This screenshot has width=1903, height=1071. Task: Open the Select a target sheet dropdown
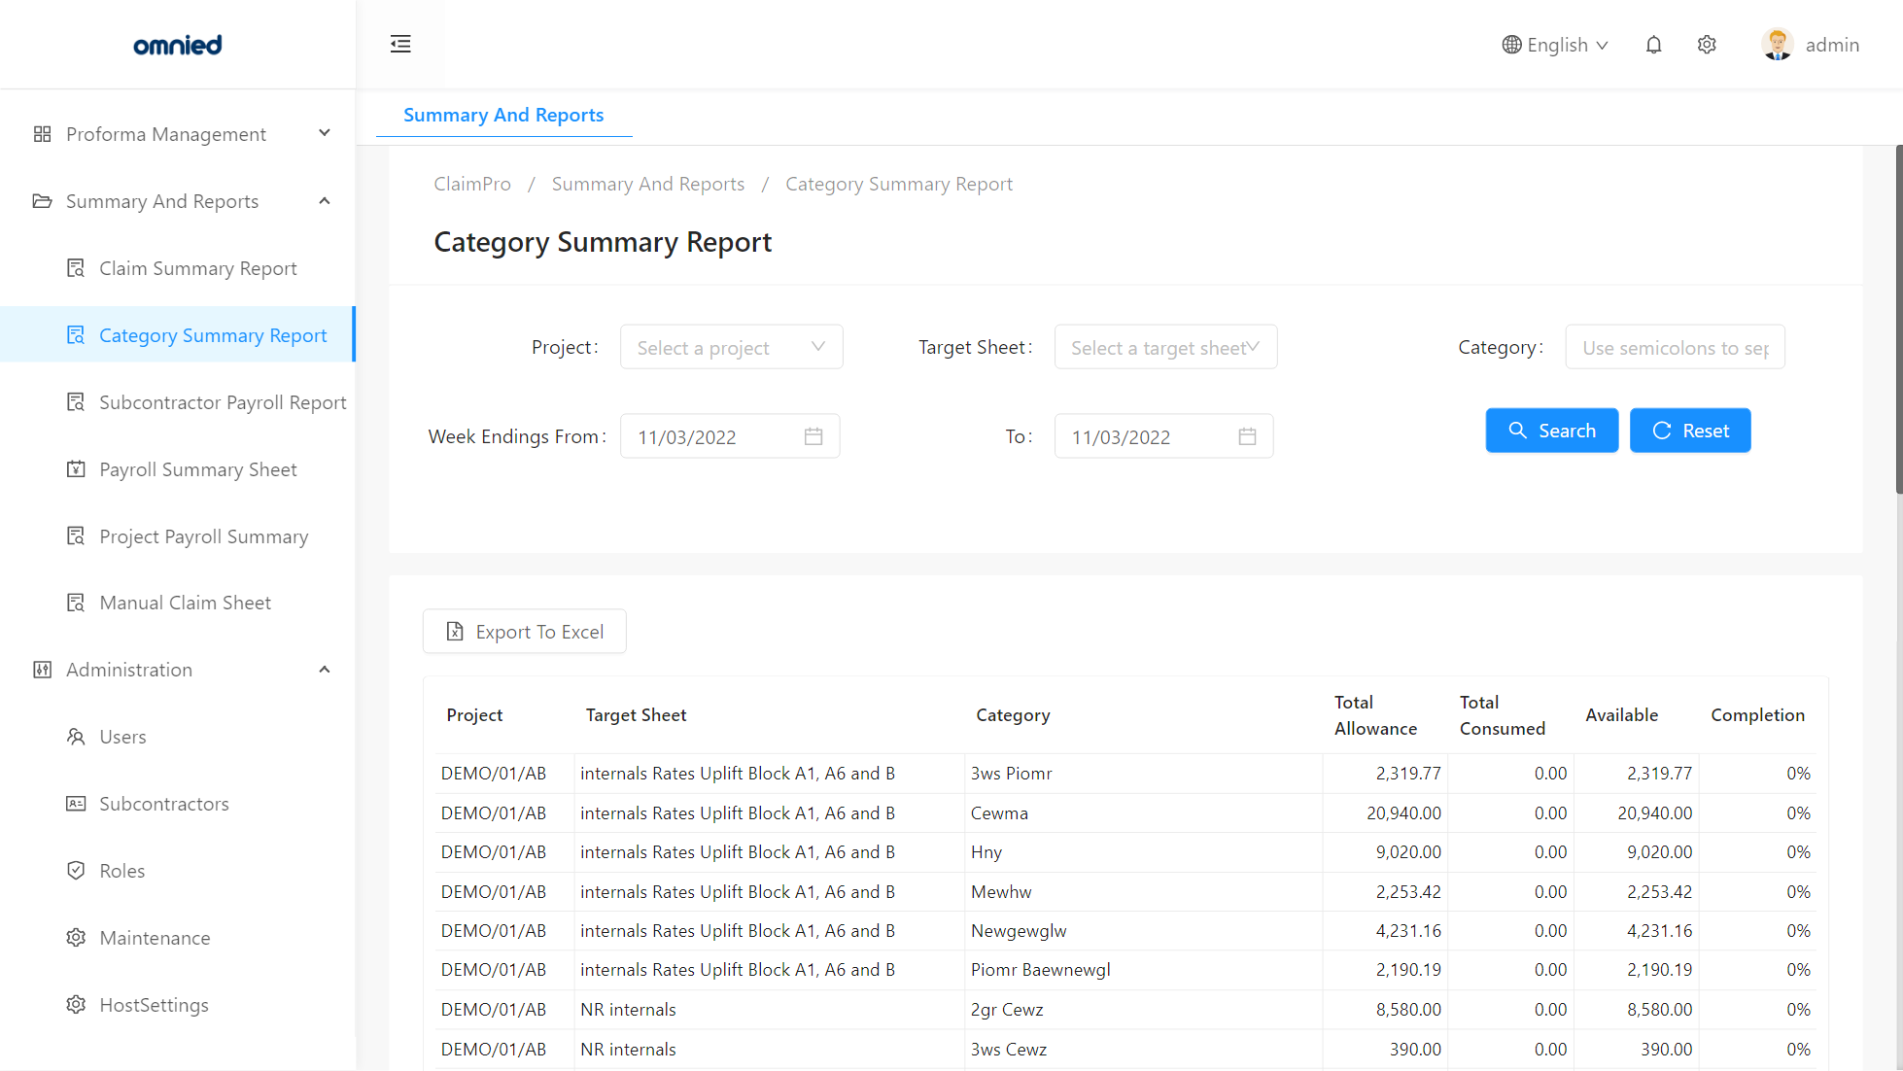click(x=1164, y=347)
